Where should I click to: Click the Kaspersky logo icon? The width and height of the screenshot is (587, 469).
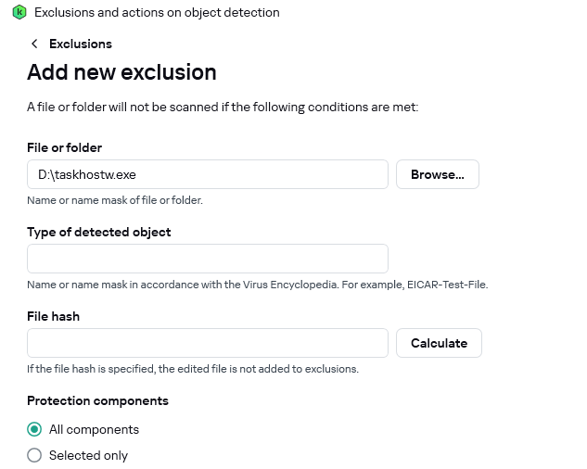point(19,13)
